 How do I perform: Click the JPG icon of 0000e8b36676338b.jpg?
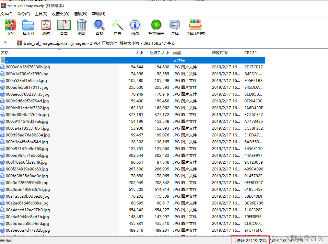point(3,67)
